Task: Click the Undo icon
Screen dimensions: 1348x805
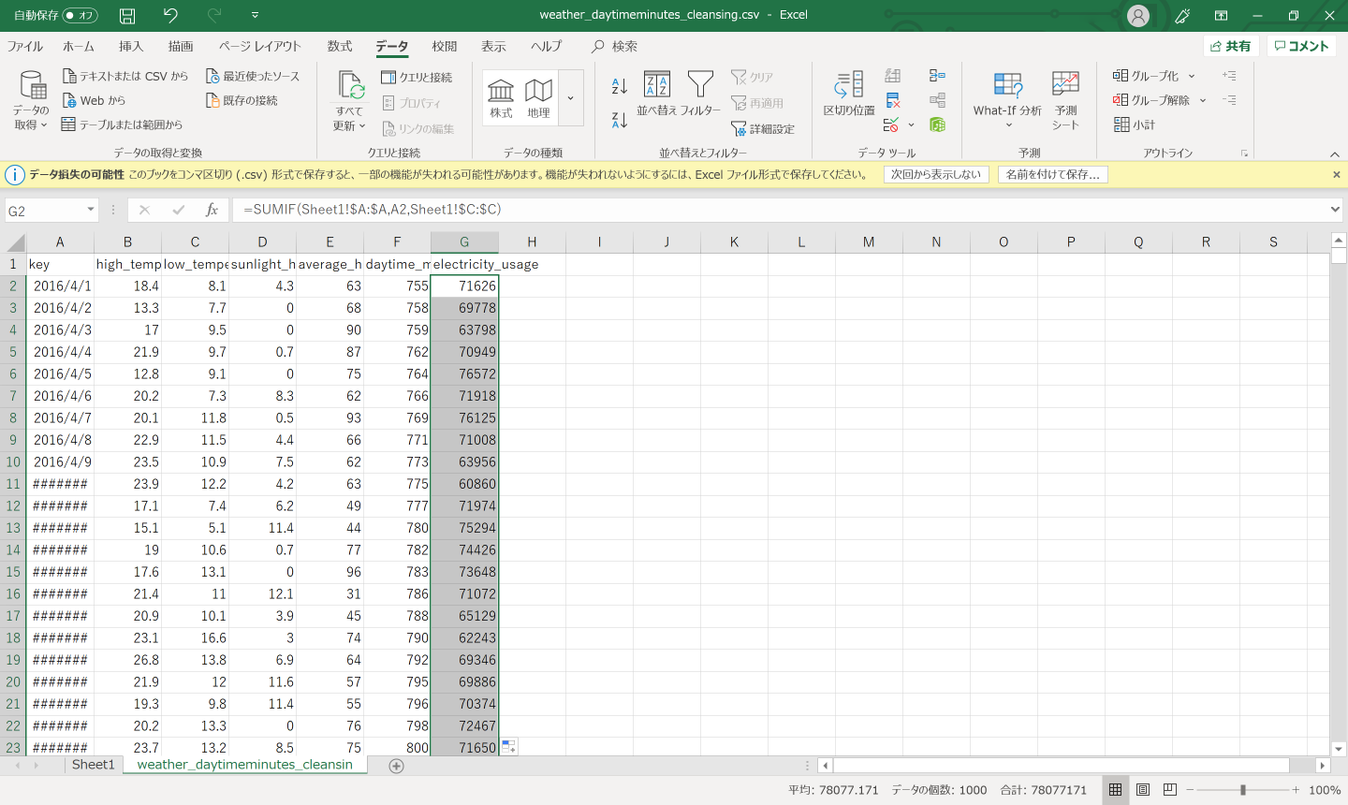Action: click(170, 15)
